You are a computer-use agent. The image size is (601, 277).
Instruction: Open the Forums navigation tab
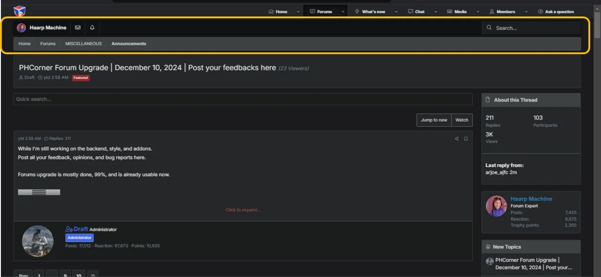click(321, 12)
